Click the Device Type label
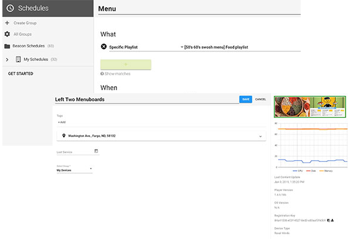Viewport: 358px width, 239px height. click(282, 228)
